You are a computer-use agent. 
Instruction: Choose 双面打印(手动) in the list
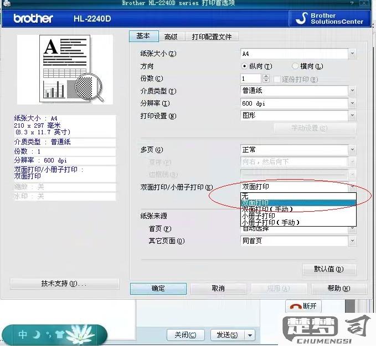(298, 209)
